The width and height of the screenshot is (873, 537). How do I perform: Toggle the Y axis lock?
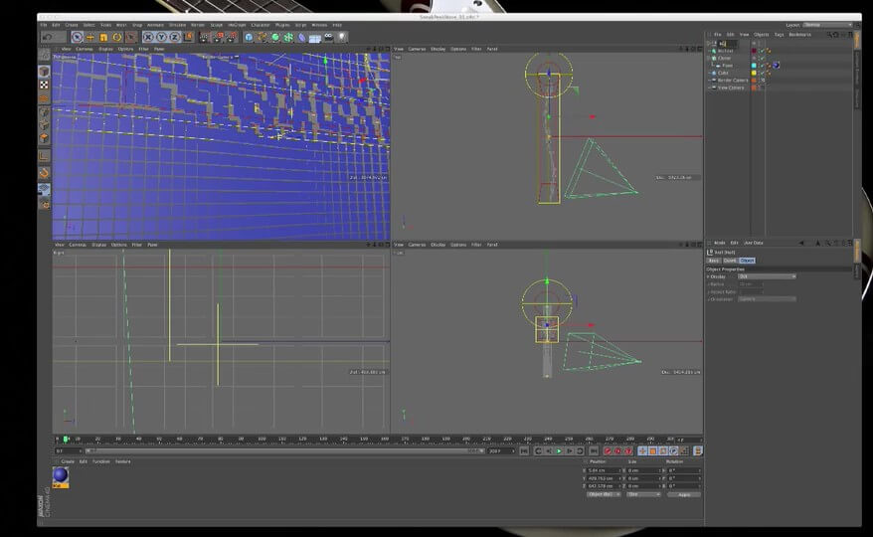[161, 38]
